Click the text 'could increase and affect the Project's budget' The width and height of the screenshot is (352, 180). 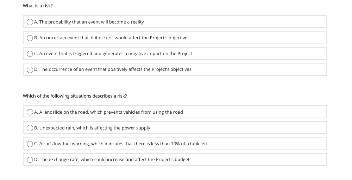142,159
